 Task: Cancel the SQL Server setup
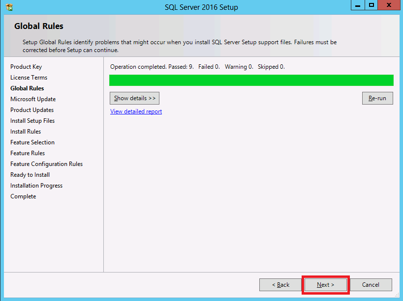click(371, 285)
